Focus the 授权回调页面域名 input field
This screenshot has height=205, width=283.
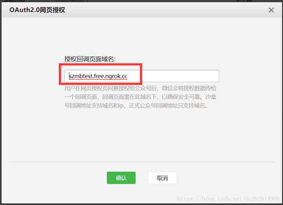pyautogui.click(x=142, y=76)
